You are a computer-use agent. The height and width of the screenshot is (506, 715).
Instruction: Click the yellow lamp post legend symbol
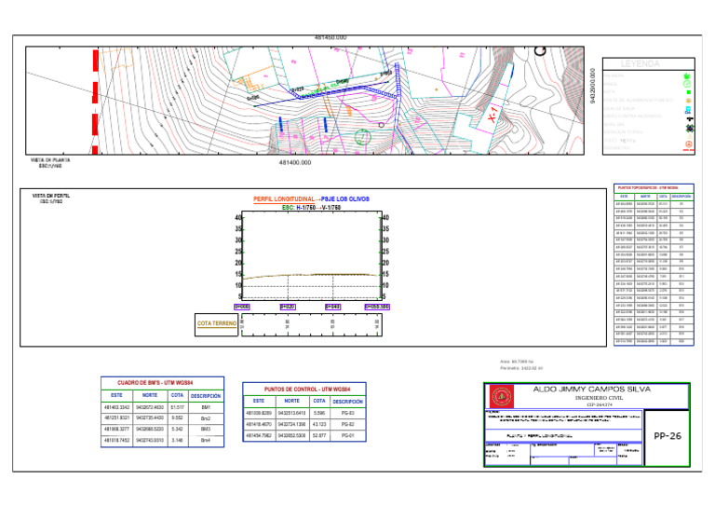point(688,101)
